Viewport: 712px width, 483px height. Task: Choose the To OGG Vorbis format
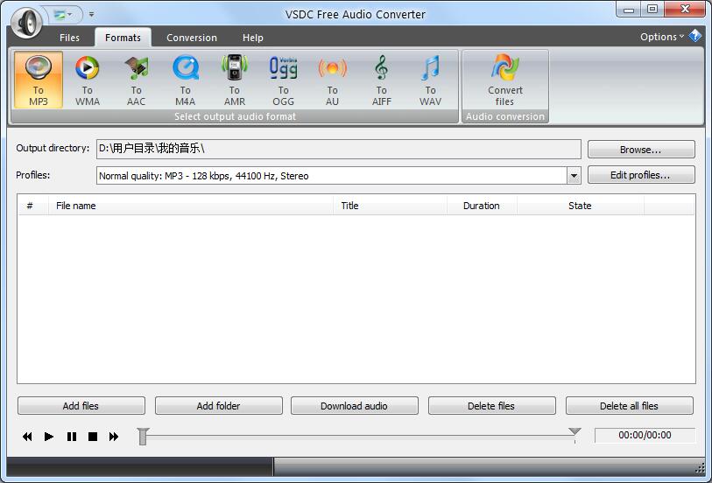(284, 80)
